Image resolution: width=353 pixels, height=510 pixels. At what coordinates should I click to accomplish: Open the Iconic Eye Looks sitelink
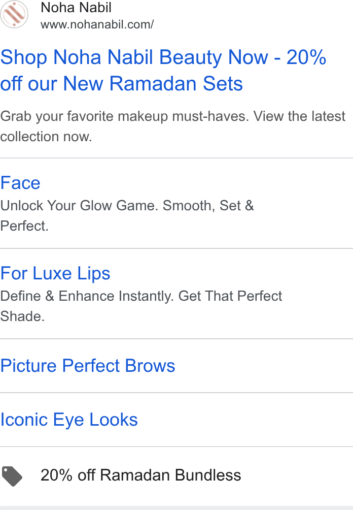pos(69,420)
